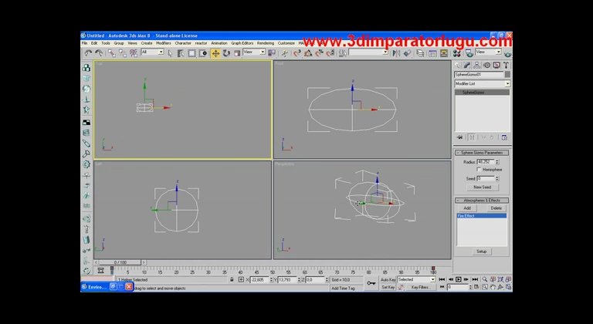Click the Set Key button
Viewport: 593px width, 324px height.
(x=388, y=287)
